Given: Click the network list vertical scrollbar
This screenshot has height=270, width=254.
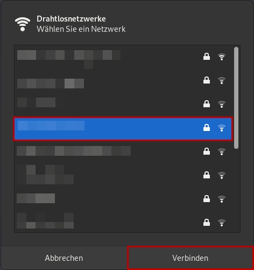Looking at the screenshot, I should (236, 98).
